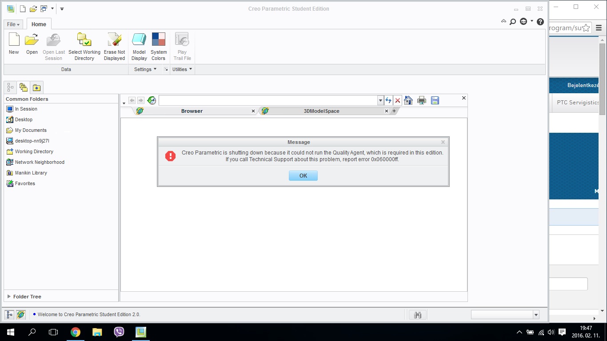
Task: Customize Quick Access Toolbar dropdown arrow
Action: (62, 8)
